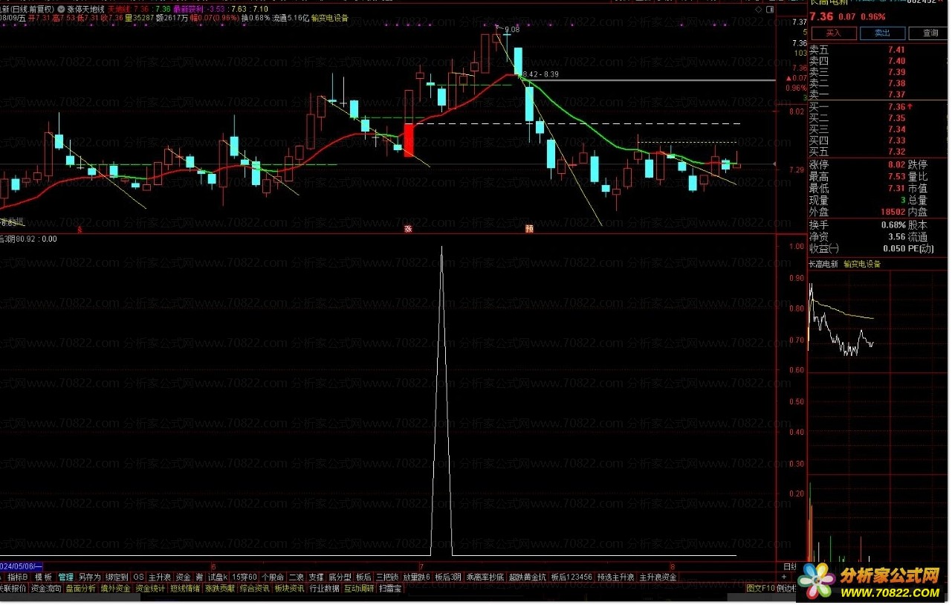Screen dimensions: 952x605
Task: Click the 卖出 sell button
Action: (x=882, y=33)
